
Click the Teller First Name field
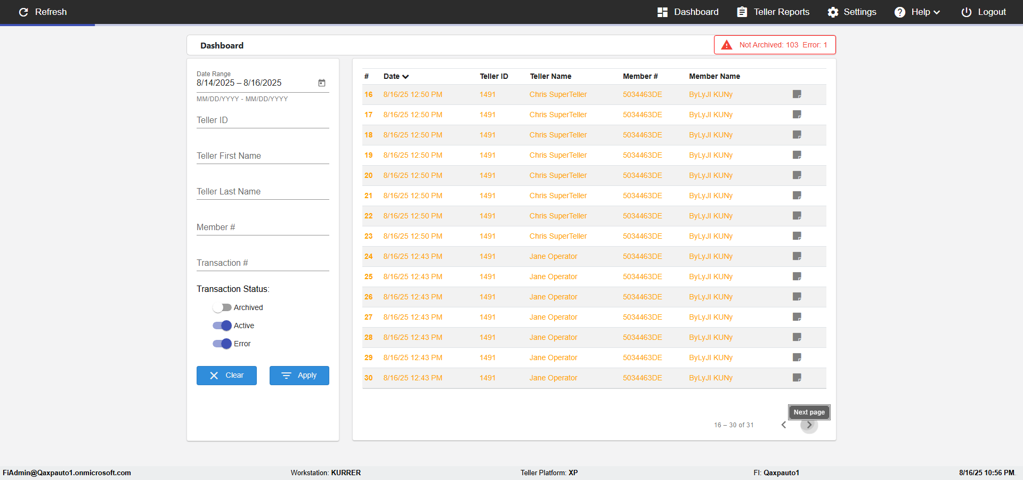[263, 156]
